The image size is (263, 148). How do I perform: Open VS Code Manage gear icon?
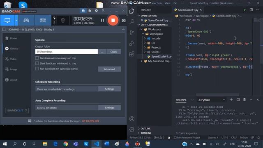coord(132,129)
